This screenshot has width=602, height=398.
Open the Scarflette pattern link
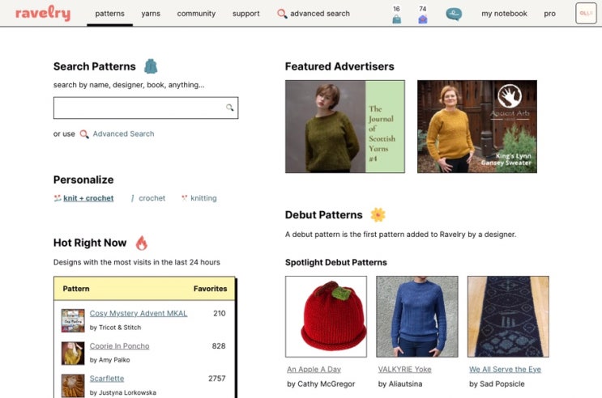click(x=107, y=379)
